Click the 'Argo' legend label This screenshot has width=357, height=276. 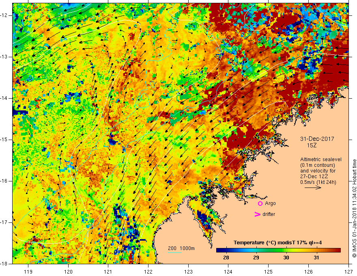tap(270, 203)
